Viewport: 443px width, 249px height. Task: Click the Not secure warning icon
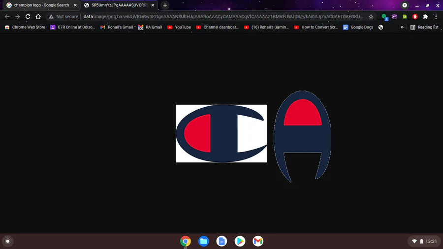click(51, 17)
